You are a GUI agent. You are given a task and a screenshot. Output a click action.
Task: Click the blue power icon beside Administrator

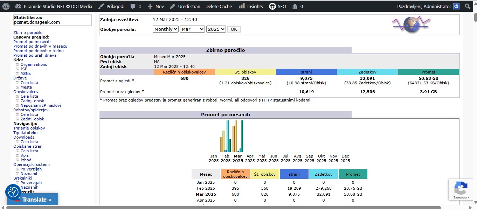[456, 6]
